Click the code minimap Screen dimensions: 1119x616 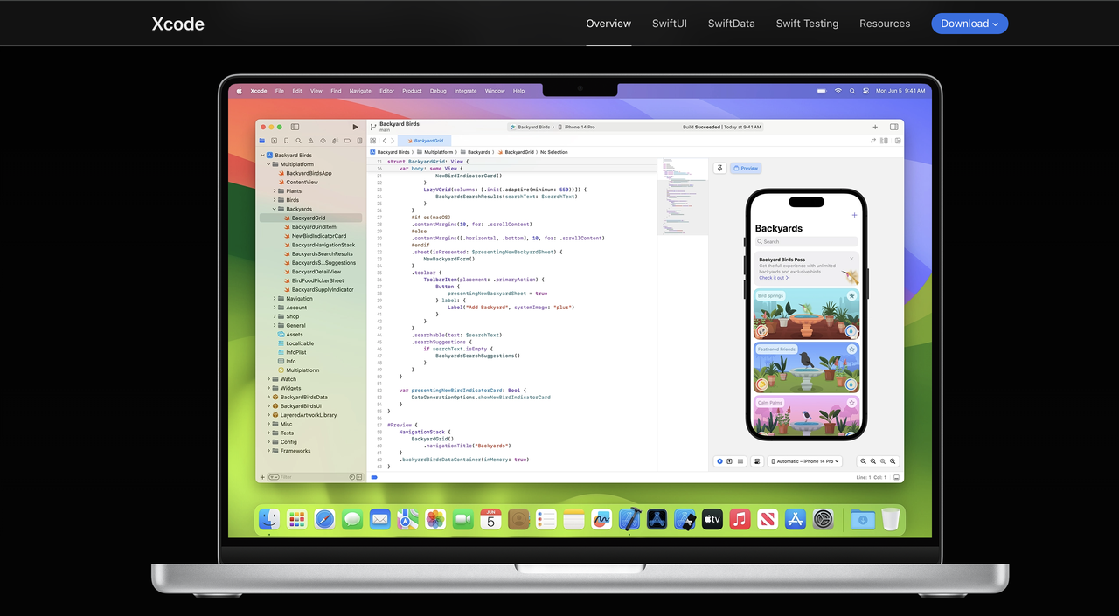click(x=683, y=197)
